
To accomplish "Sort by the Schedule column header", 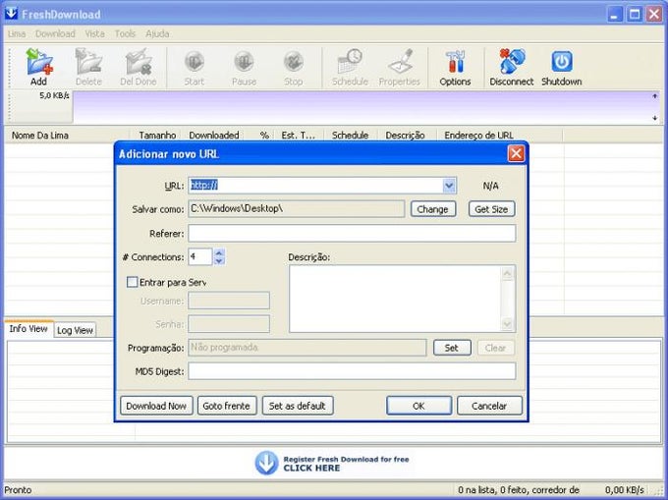I will point(350,136).
